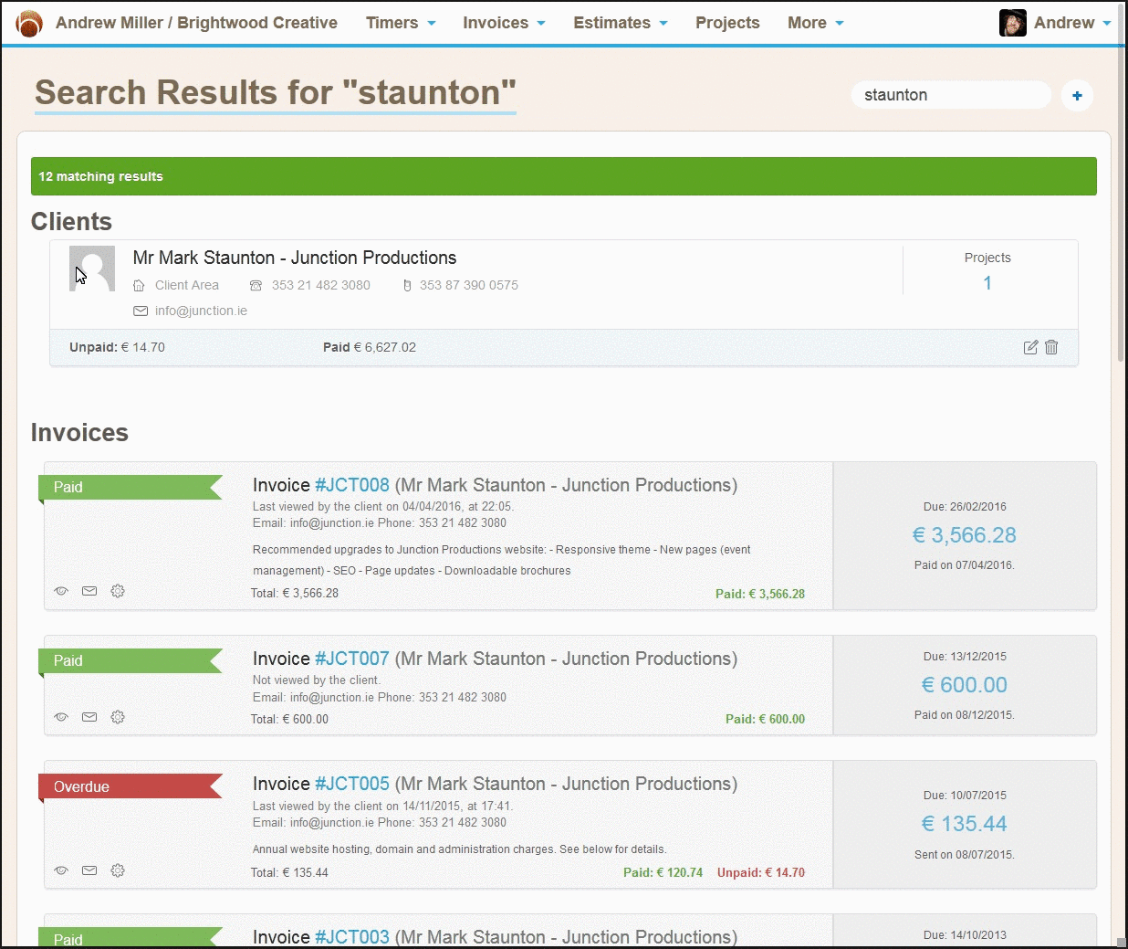
Task: Send invoice JCT008 by email icon
Action: [89, 591]
